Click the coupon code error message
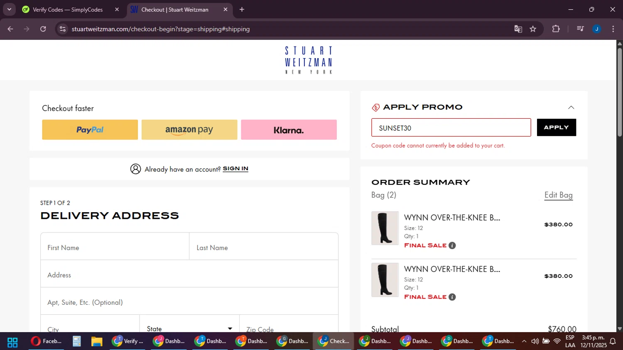 pyautogui.click(x=438, y=146)
